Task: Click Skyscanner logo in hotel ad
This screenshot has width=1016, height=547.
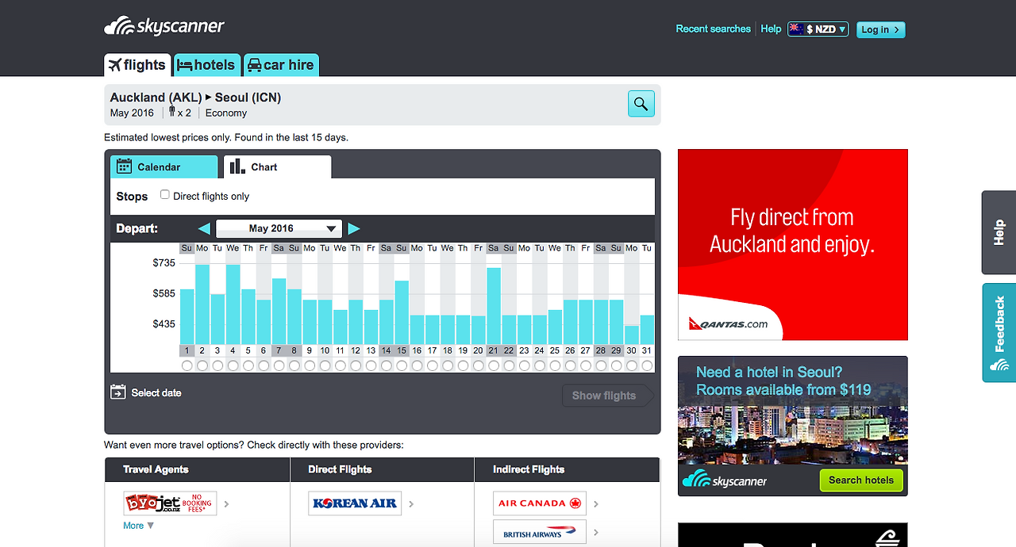Action: point(725,480)
